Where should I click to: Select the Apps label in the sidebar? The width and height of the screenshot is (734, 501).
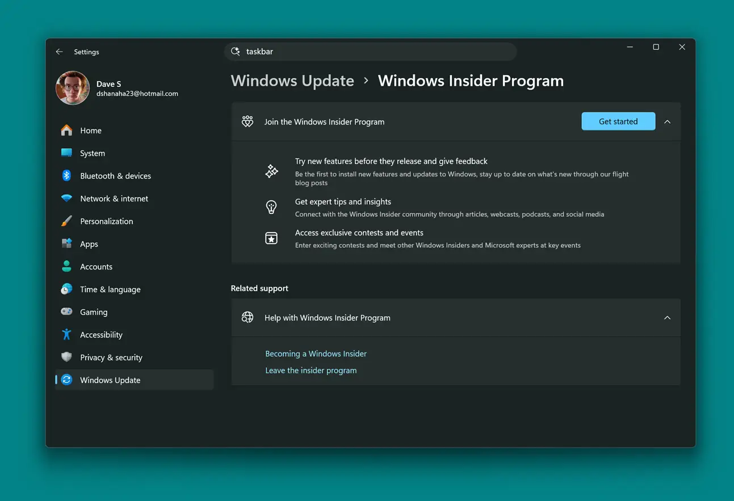point(89,244)
